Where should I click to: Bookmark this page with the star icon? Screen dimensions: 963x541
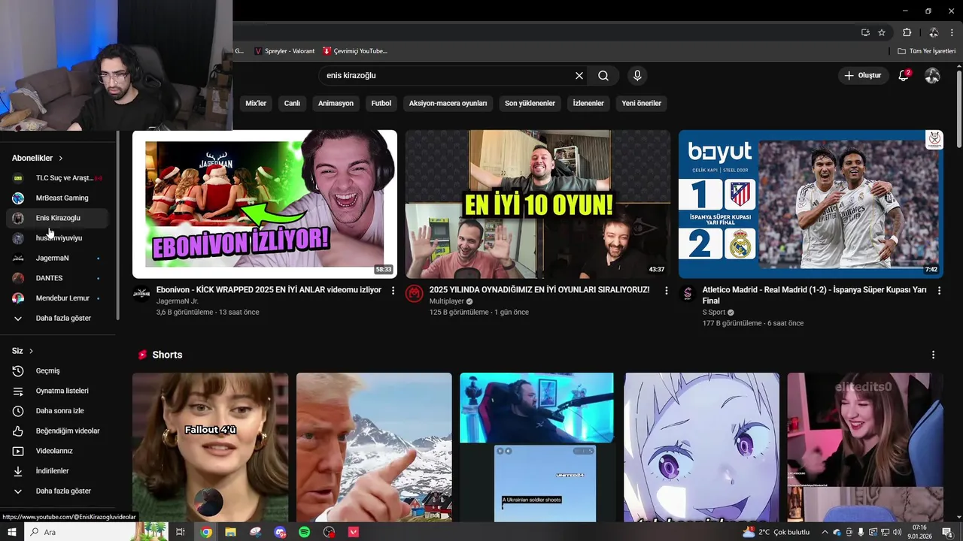point(882,32)
